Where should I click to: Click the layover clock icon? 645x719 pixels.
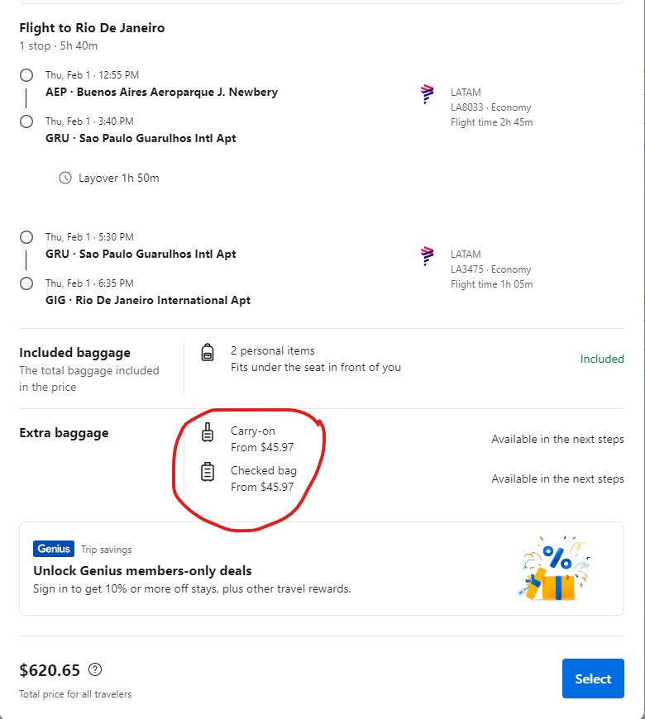tap(65, 178)
